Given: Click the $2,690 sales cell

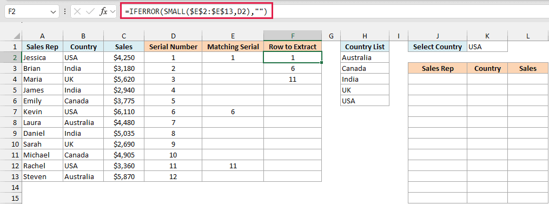Looking at the screenshot, I should click(124, 144).
